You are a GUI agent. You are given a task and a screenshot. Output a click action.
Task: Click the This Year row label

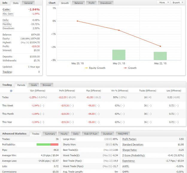click(7, 122)
